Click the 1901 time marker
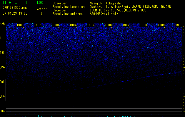185x117 pixels. coord(20,25)
